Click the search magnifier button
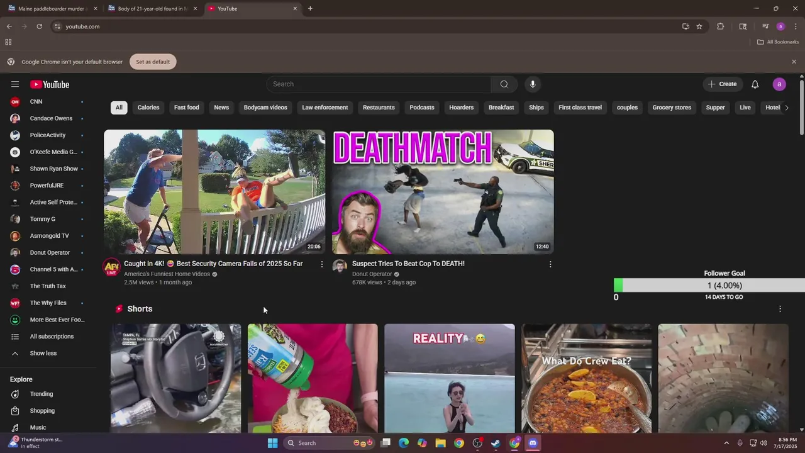The width and height of the screenshot is (805, 453). [504, 84]
